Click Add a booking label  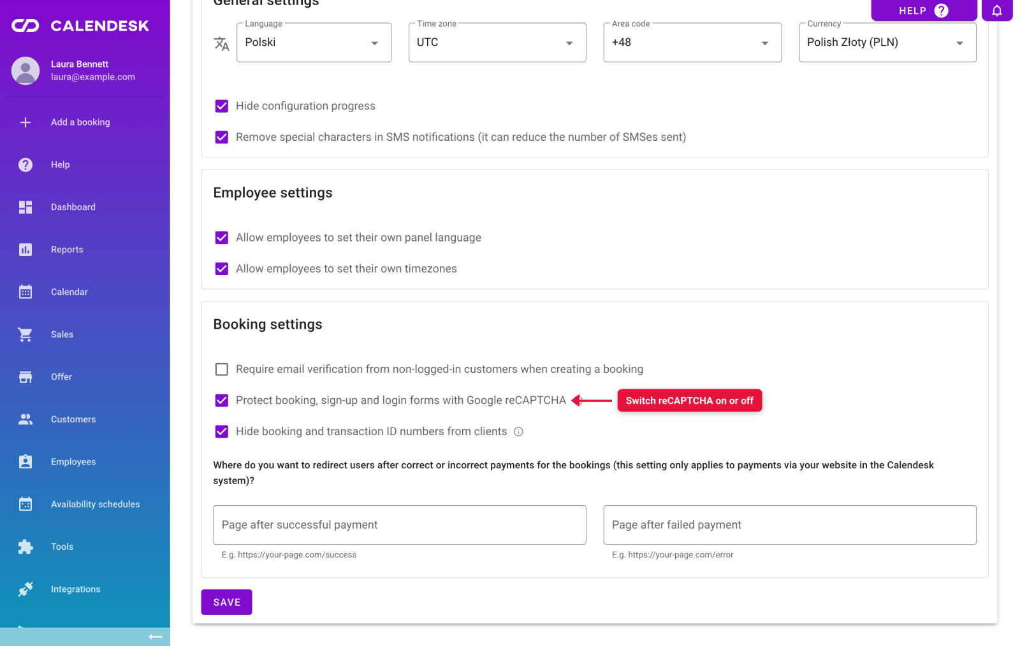pyautogui.click(x=80, y=122)
